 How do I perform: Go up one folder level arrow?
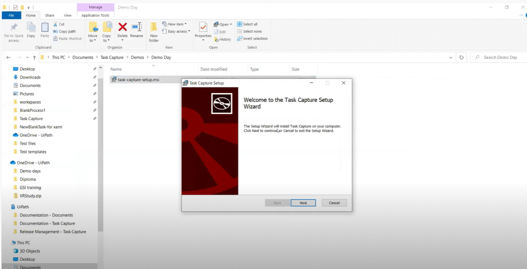(x=34, y=57)
